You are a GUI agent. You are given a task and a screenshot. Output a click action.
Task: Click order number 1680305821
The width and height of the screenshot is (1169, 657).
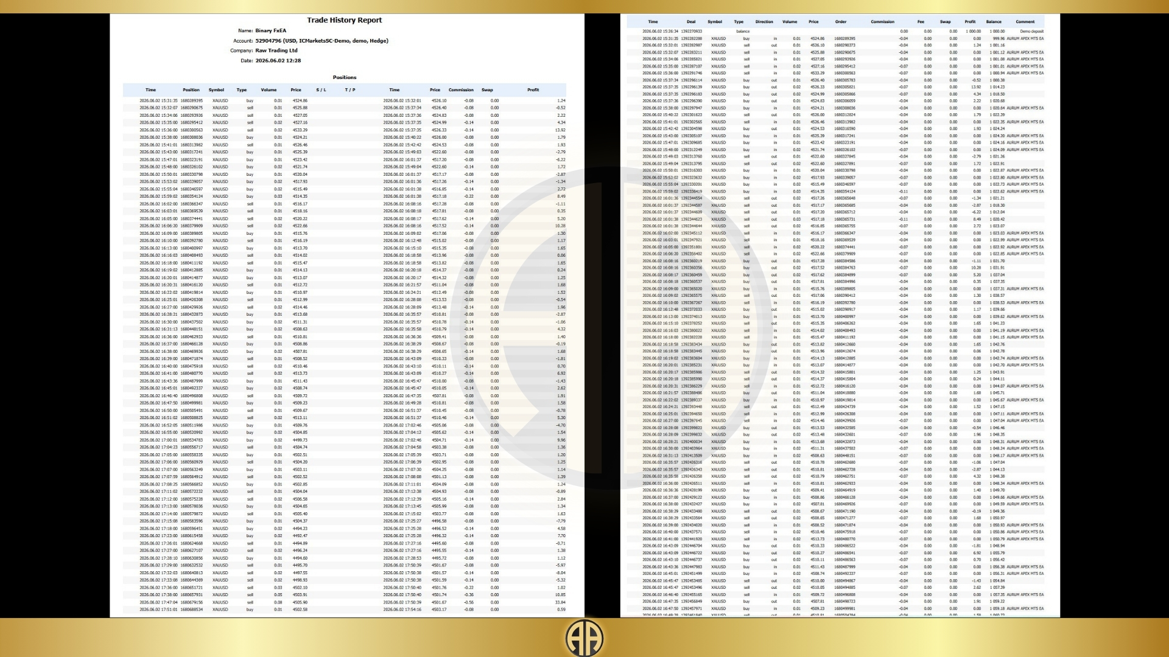pyautogui.click(x=844, y=87)
